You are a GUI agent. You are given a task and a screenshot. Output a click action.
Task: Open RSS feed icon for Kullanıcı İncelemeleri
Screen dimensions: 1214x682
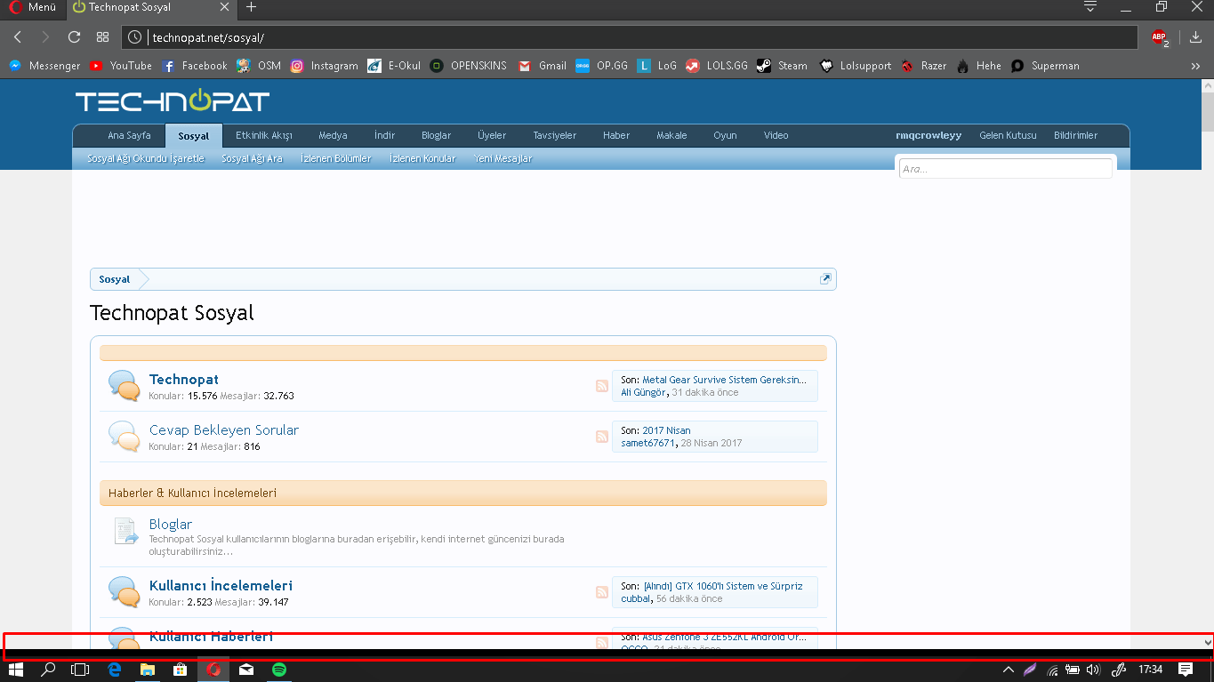[602, 592]
